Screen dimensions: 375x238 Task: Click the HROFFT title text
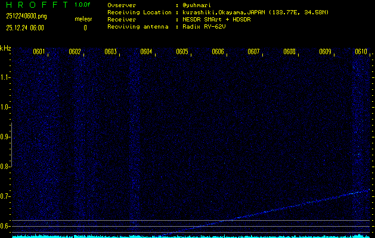(35, 5)
